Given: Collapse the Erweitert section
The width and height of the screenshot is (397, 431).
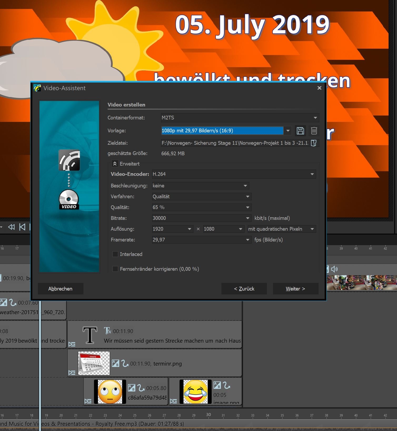Looking at the screenshot, I should 115,164.
